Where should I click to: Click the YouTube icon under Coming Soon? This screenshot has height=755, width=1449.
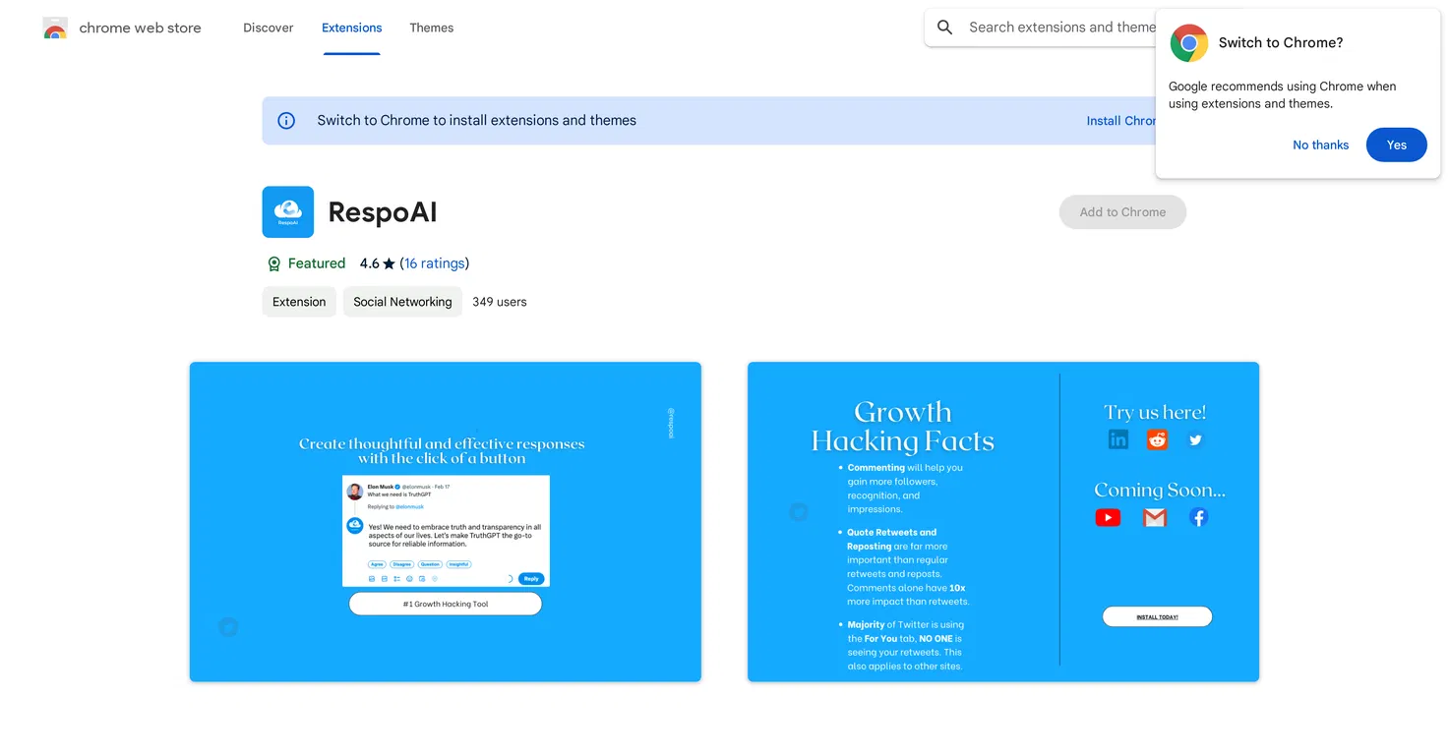1108,517
